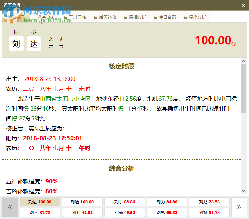The width and height of the screenshot is (249, 219).
Task: Click the 刘 character tile
Action: coord(16,43)
